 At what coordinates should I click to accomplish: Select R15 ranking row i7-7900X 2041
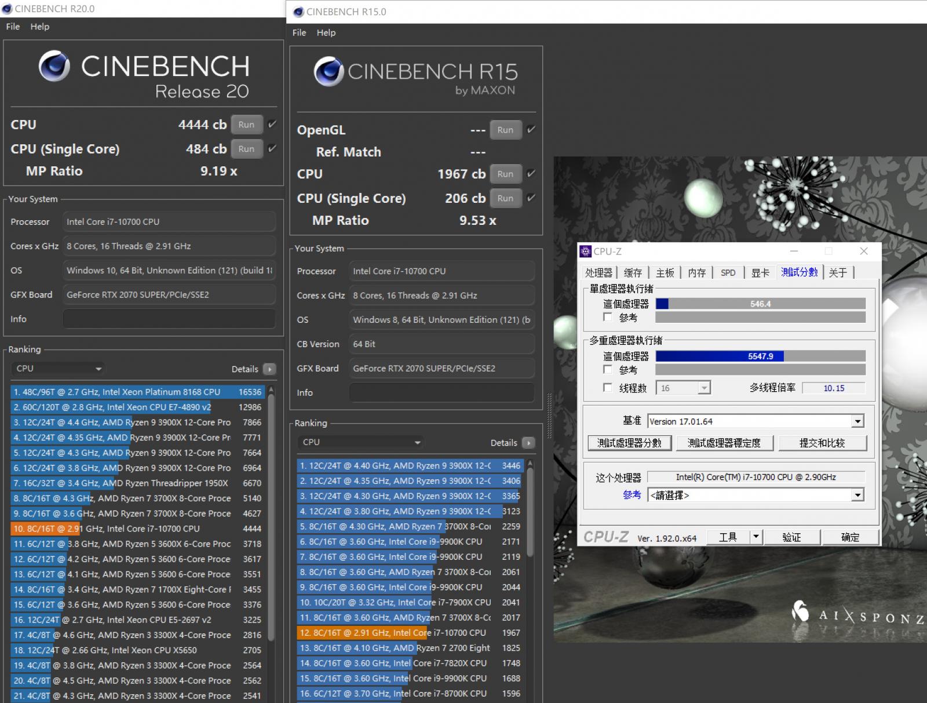[x=410, y=602]
